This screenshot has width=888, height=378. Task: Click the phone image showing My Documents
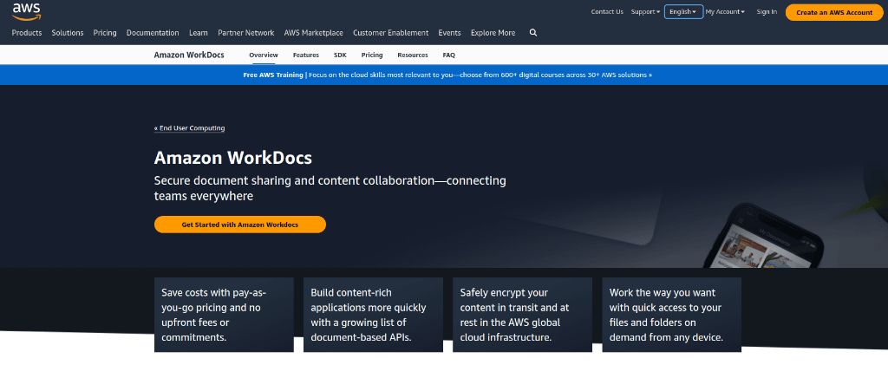click(762, 236)
